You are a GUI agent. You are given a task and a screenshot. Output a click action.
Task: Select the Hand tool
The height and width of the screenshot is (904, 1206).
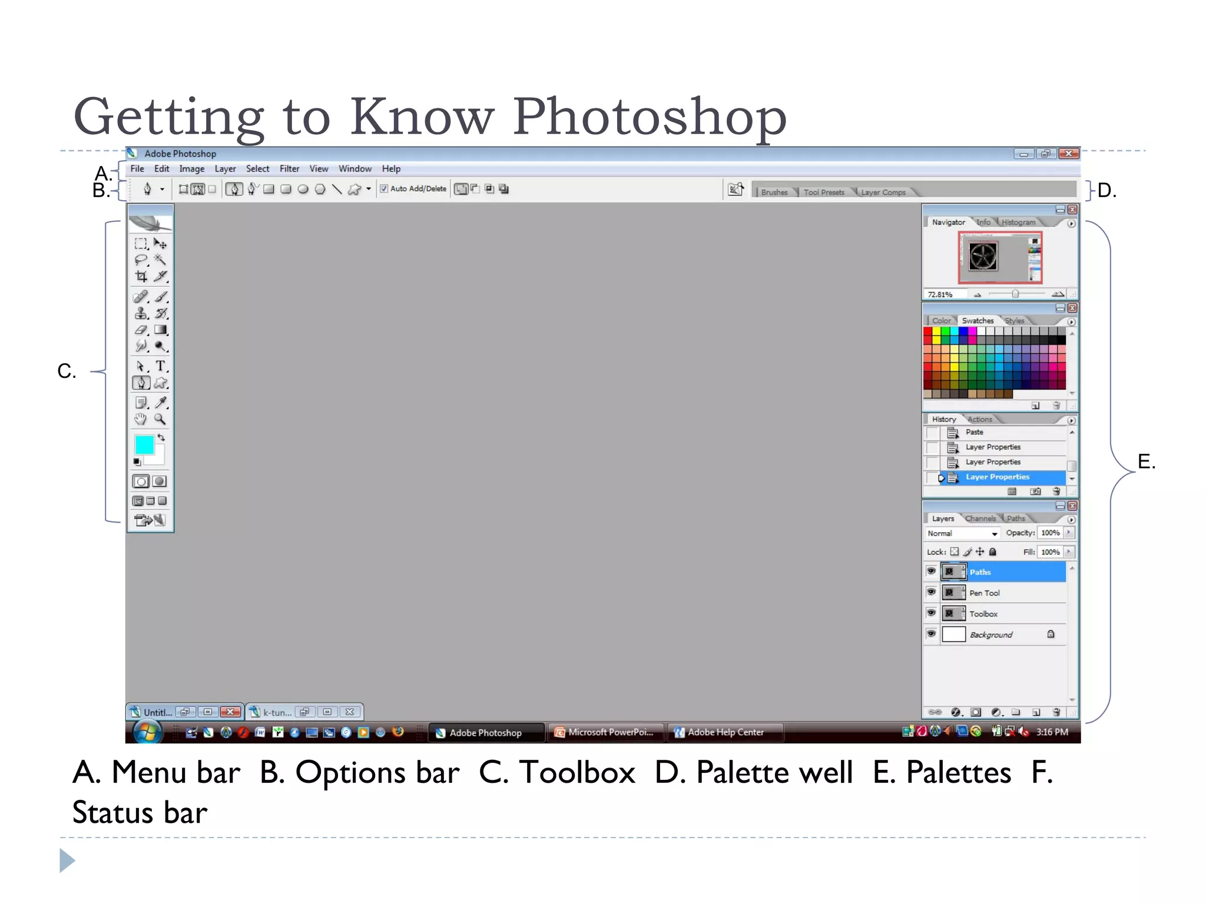pyautogui.click(x=141, y=419)
